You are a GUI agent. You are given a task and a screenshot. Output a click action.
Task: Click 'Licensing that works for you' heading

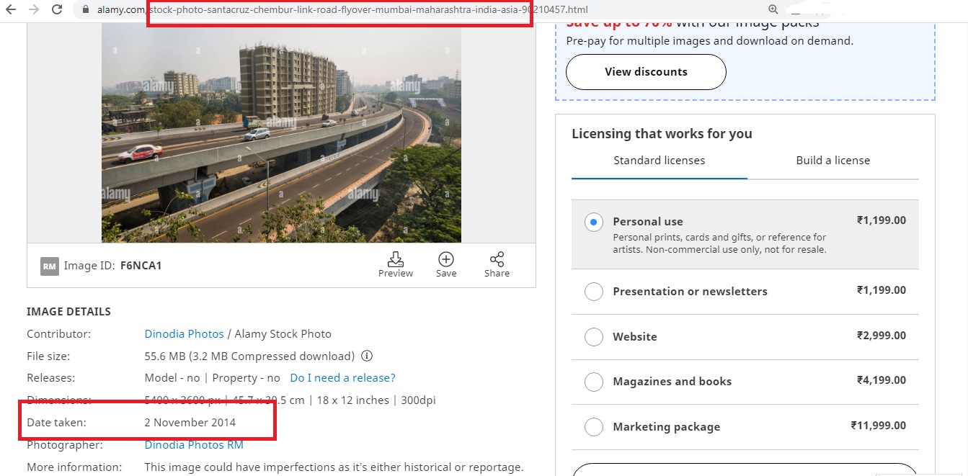point(662,134)
